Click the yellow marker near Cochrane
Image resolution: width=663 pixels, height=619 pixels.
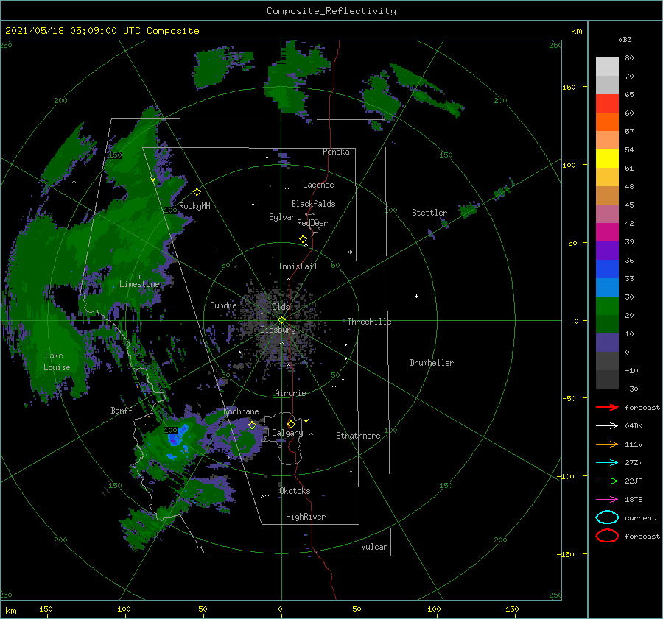point(252,425)
